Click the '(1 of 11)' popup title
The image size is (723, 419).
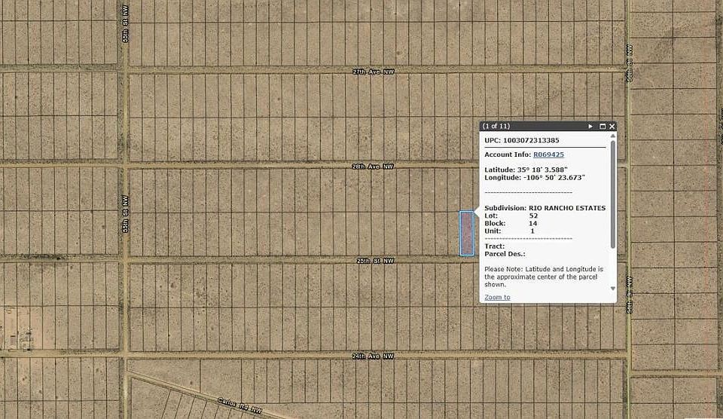tap(496, 126)
